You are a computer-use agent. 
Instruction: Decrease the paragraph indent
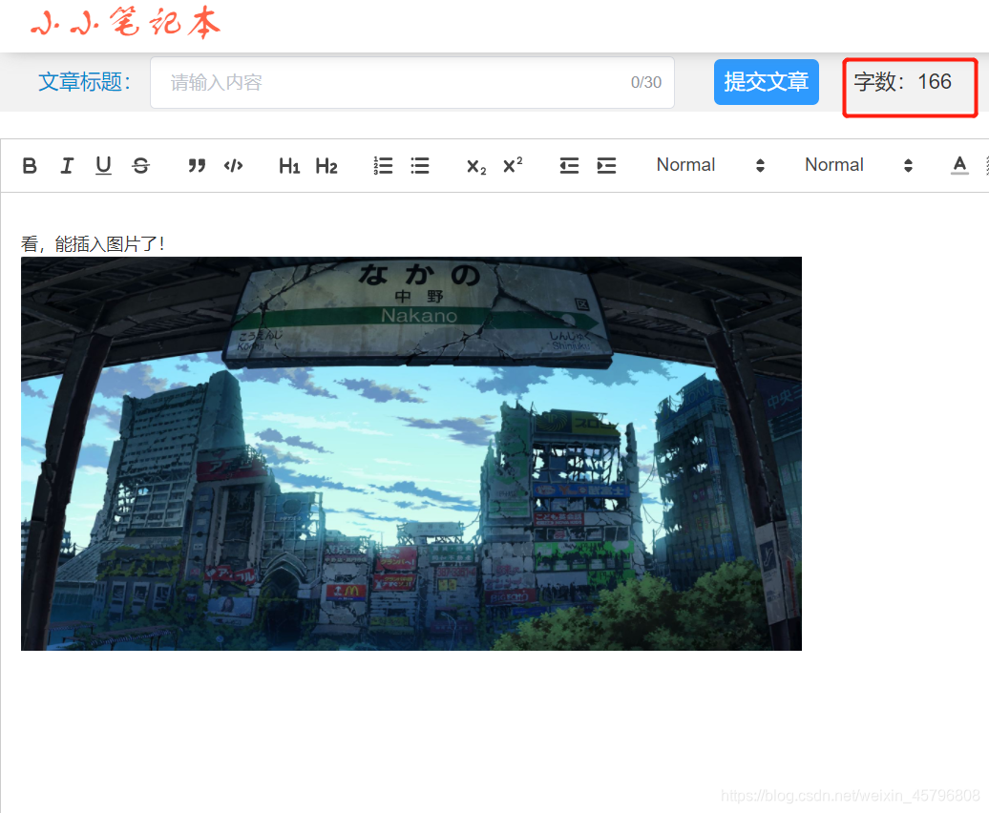569,166
